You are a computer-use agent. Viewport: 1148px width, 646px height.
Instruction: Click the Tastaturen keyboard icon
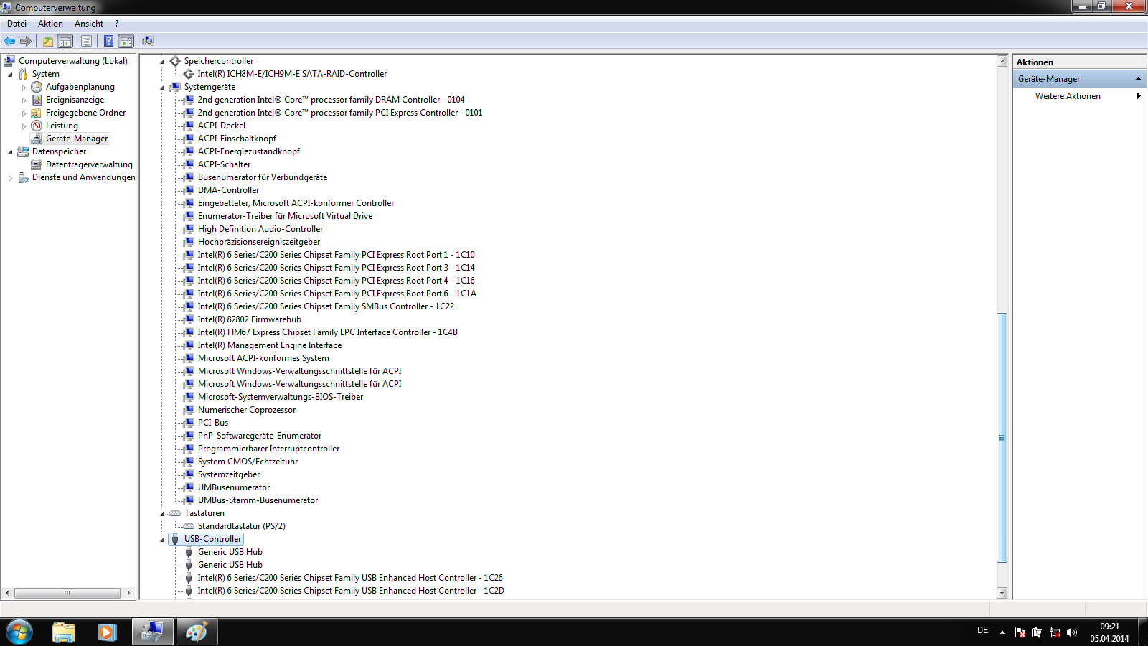tap(174, 513)
